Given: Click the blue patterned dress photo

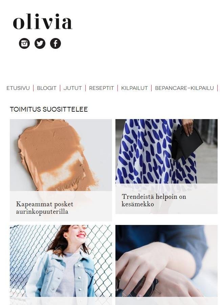Looking at the screenshot, I should tap(167, 151).
